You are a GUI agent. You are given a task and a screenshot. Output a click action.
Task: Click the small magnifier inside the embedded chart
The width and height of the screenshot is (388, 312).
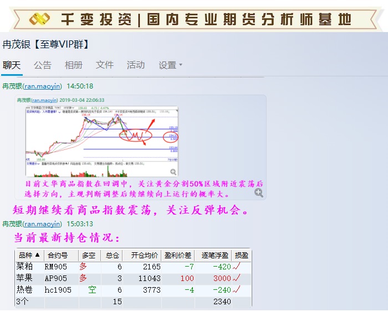(173, 172)
